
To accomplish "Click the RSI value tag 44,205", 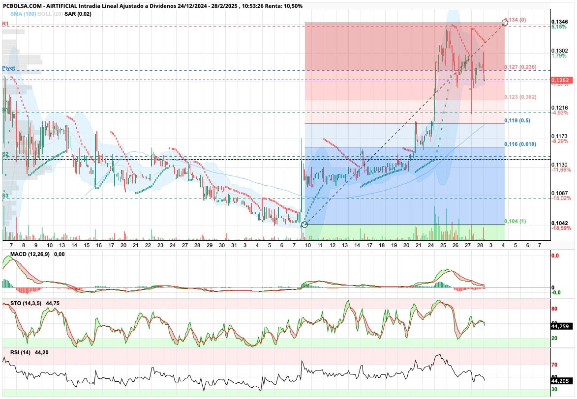I will [560, 381].
